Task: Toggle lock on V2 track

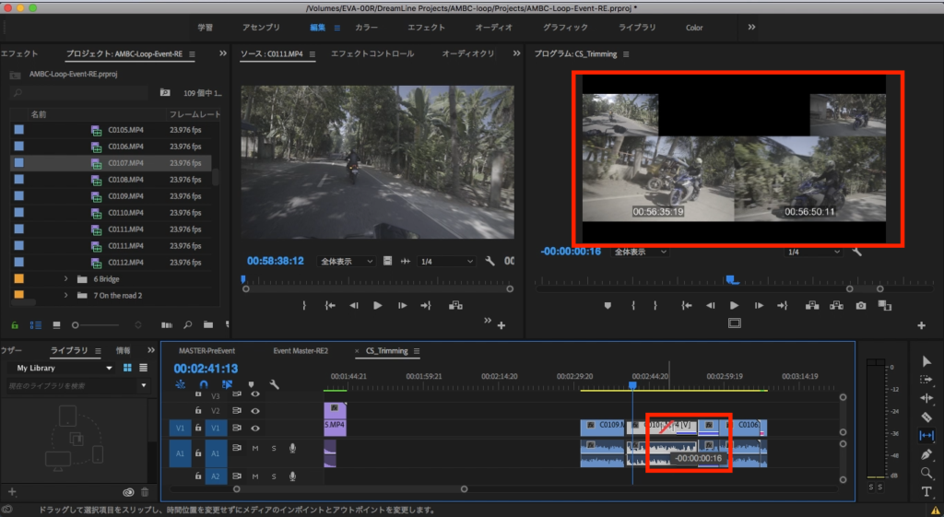Action: (x=197, y=411)
